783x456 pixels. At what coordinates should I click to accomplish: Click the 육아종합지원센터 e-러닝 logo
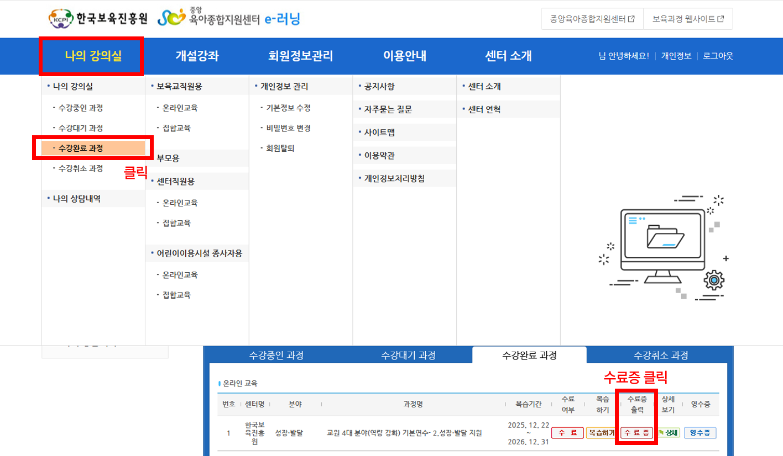(x=229, y=19)
